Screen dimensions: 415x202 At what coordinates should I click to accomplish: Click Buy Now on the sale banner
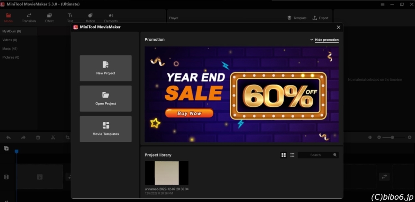[x=189, y=113]
